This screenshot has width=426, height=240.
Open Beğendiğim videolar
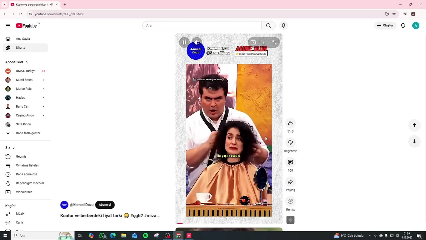click(x=25, y=183)
